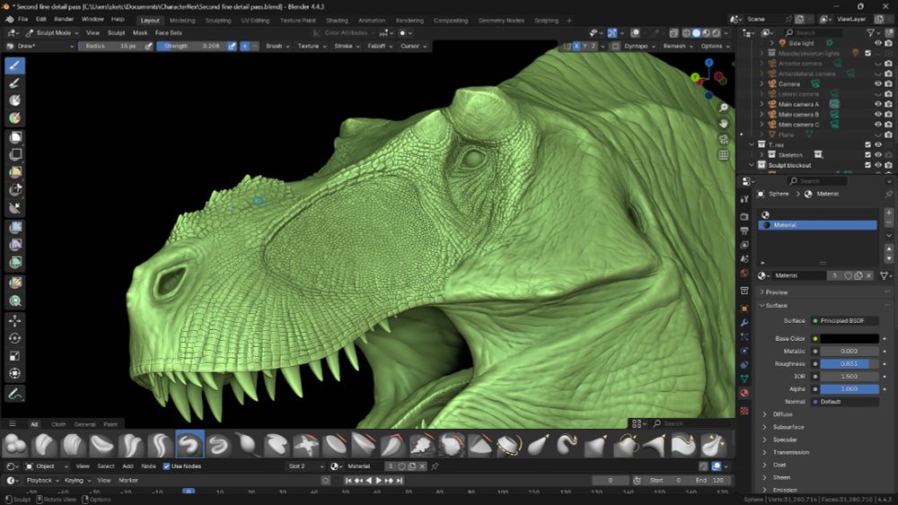Pick the Blob brush thumbnail in asset shelf
The width and height of the screenshot is (898, 505).
coord(15,445)
